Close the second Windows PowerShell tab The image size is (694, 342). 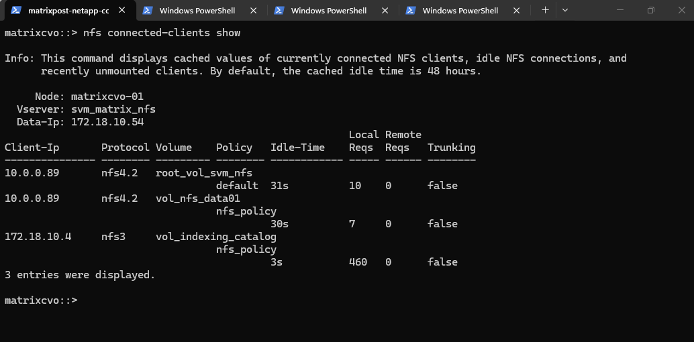pyautogui.click(x=253, y=11)
